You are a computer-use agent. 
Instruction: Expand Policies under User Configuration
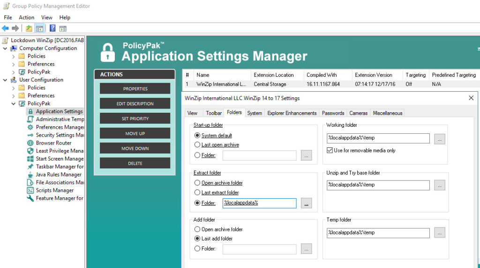13,88
